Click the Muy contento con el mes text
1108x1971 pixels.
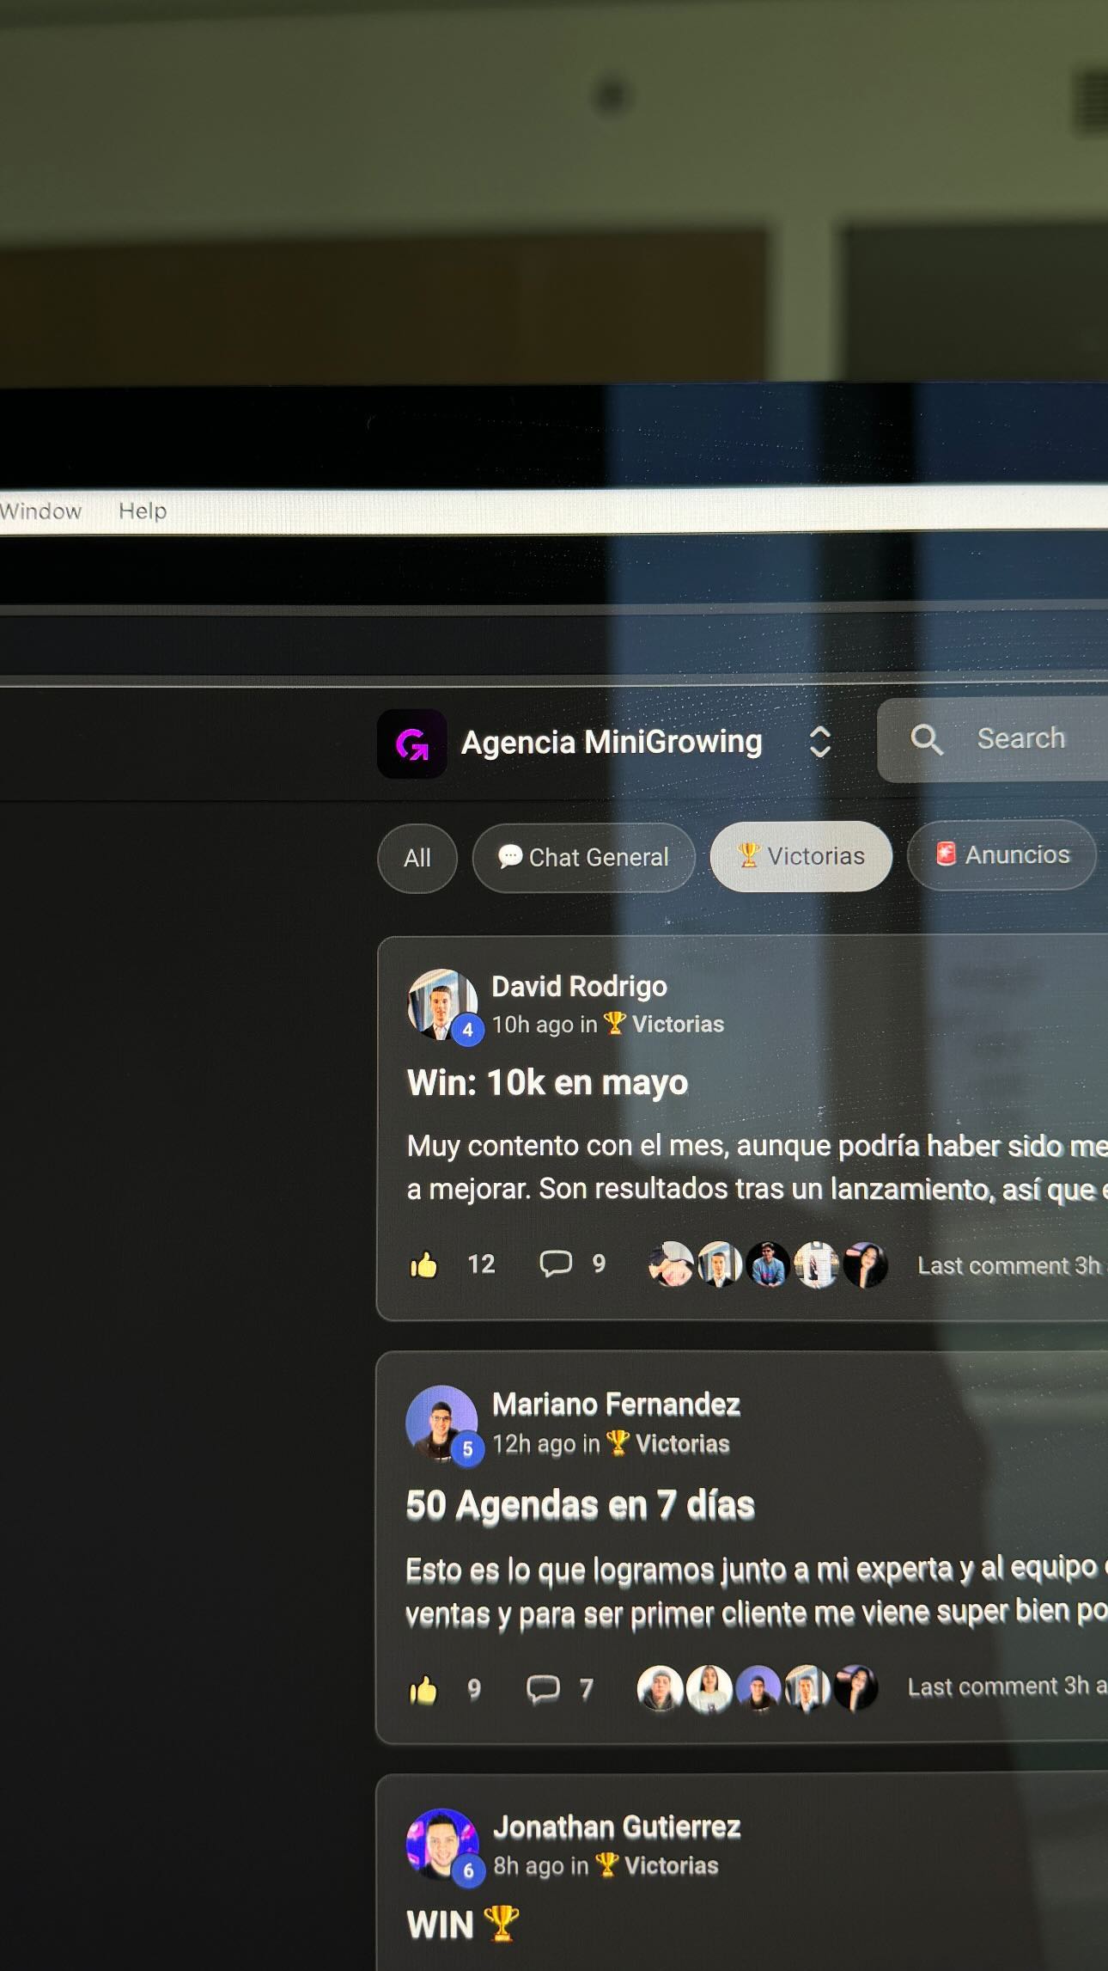pyautogui.click(x=757, y=1167)
